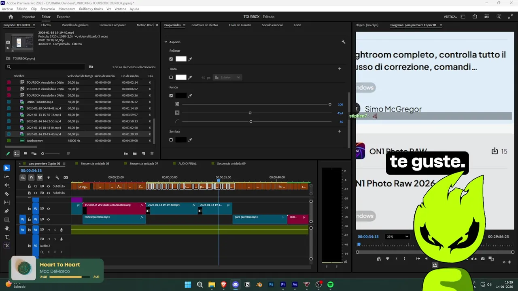Click the Home icon in top bar
The image size is (518, 291).
[x=11, y=17]
